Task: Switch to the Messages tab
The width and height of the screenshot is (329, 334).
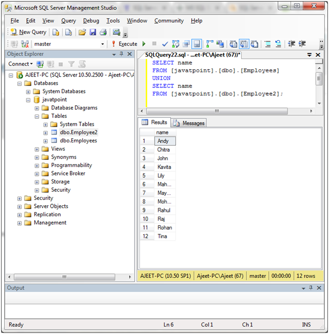Action: click(x=189, y=123)
